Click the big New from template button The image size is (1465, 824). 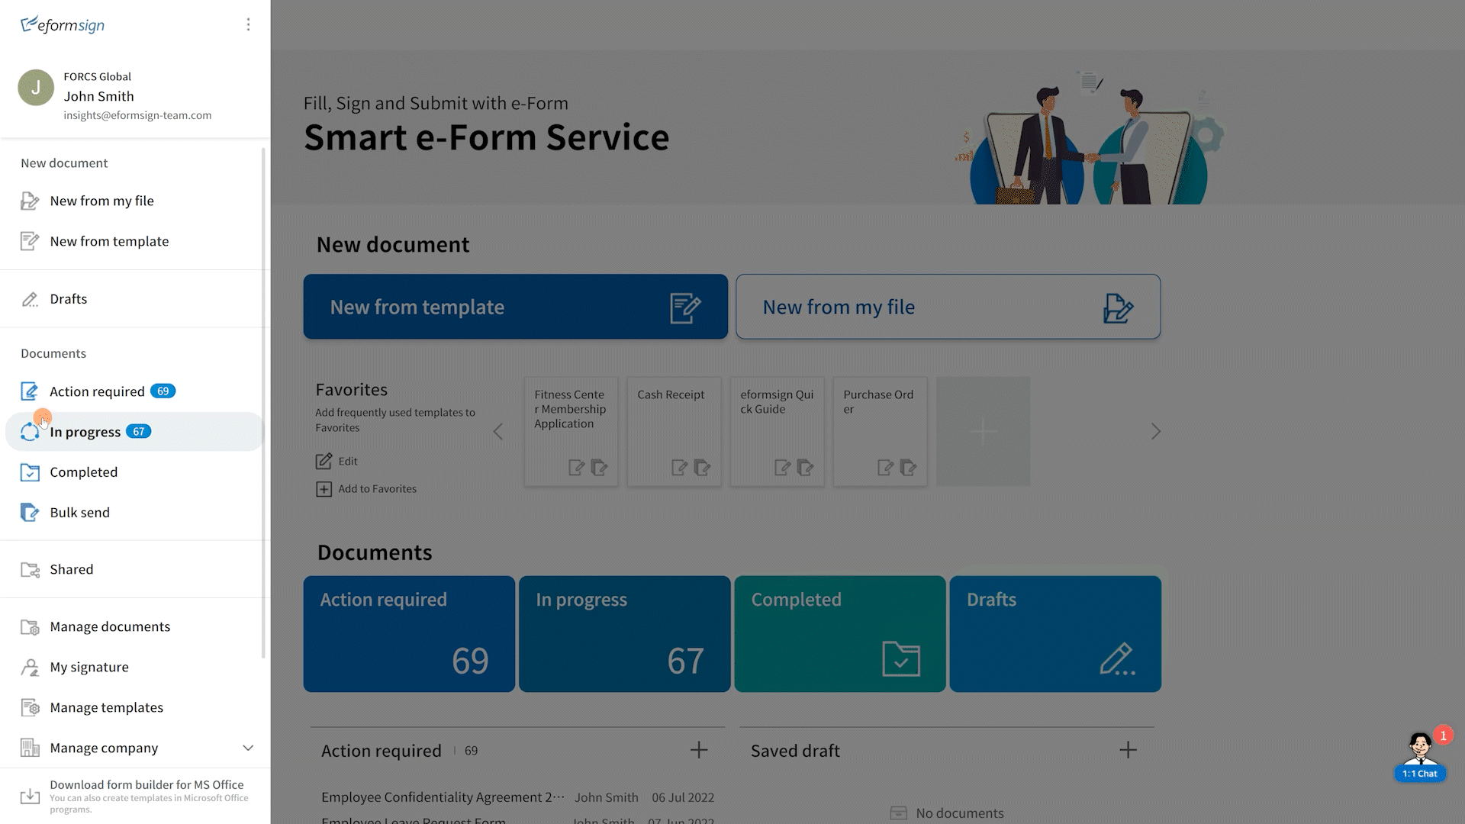[x=516, y=307]
